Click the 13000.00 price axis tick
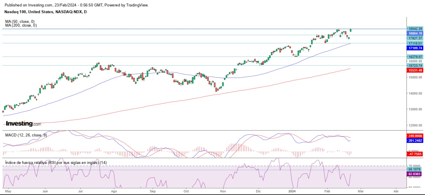 click(415, 109)
